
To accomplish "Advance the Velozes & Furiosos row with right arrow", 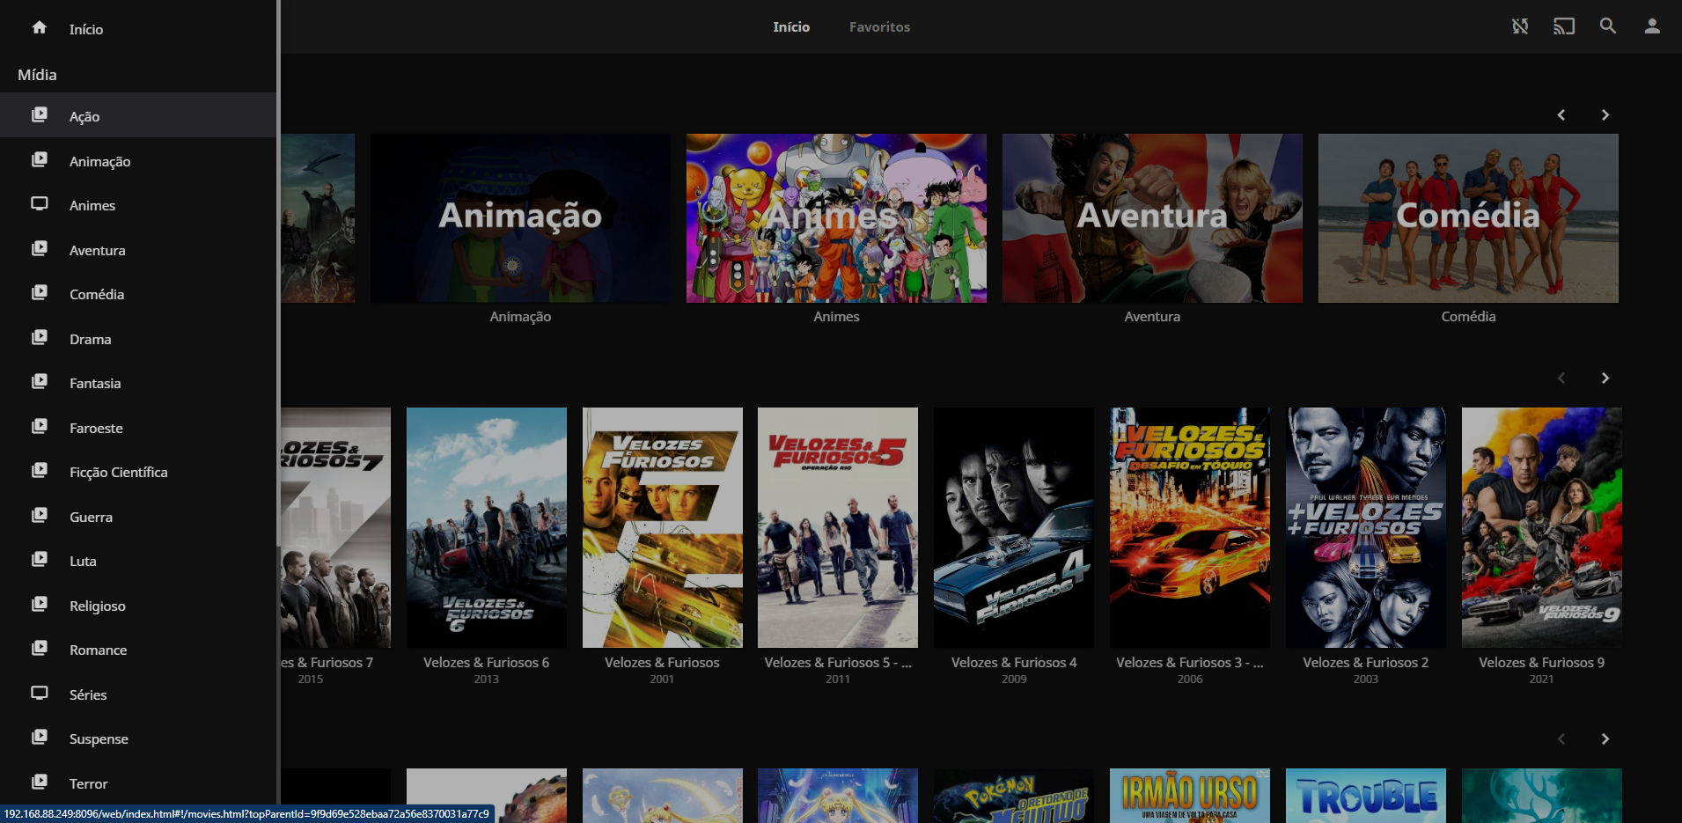I will click(x=1605, y=378).
